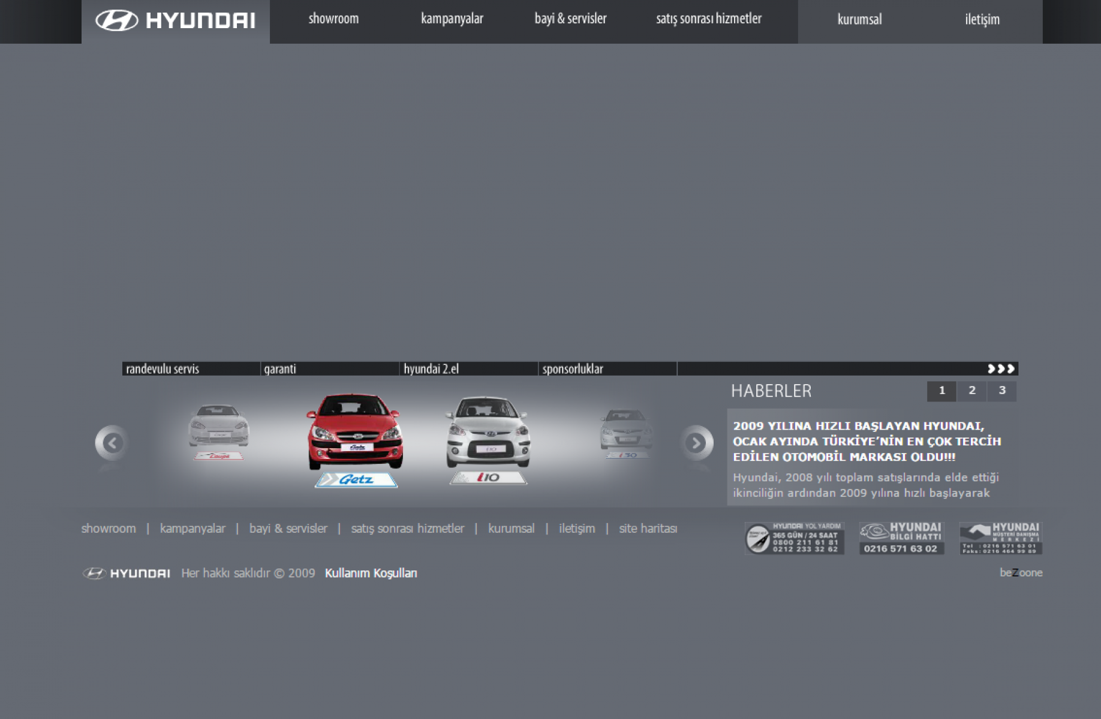The image size is (1101, 719).
Task: Open Hyundai Bilgi Hattı badge
Action: (901, 538)
